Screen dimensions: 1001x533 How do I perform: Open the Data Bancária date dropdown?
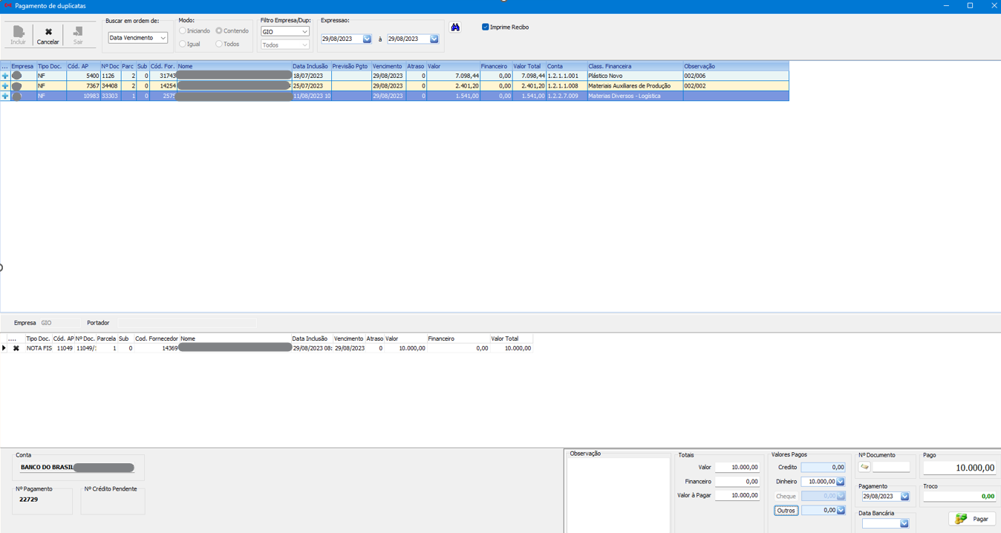tap(904, 523)
